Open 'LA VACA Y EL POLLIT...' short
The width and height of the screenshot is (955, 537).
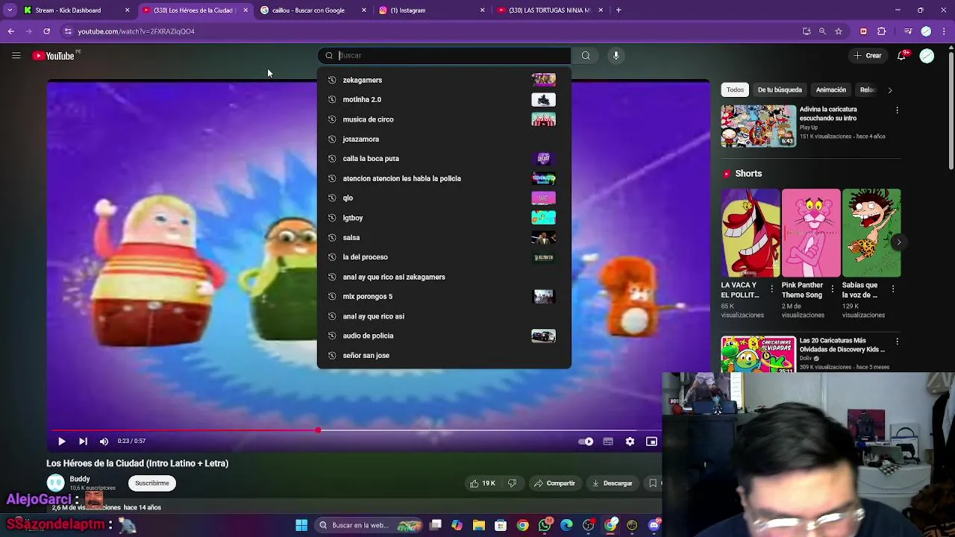[750, 233]
